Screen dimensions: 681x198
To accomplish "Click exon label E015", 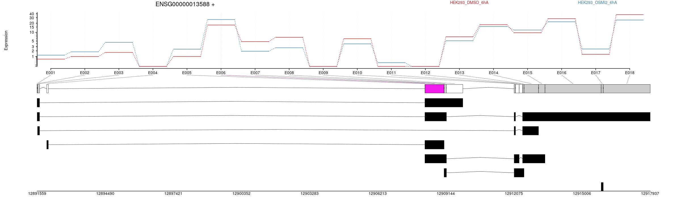I will tap(527, 73).
